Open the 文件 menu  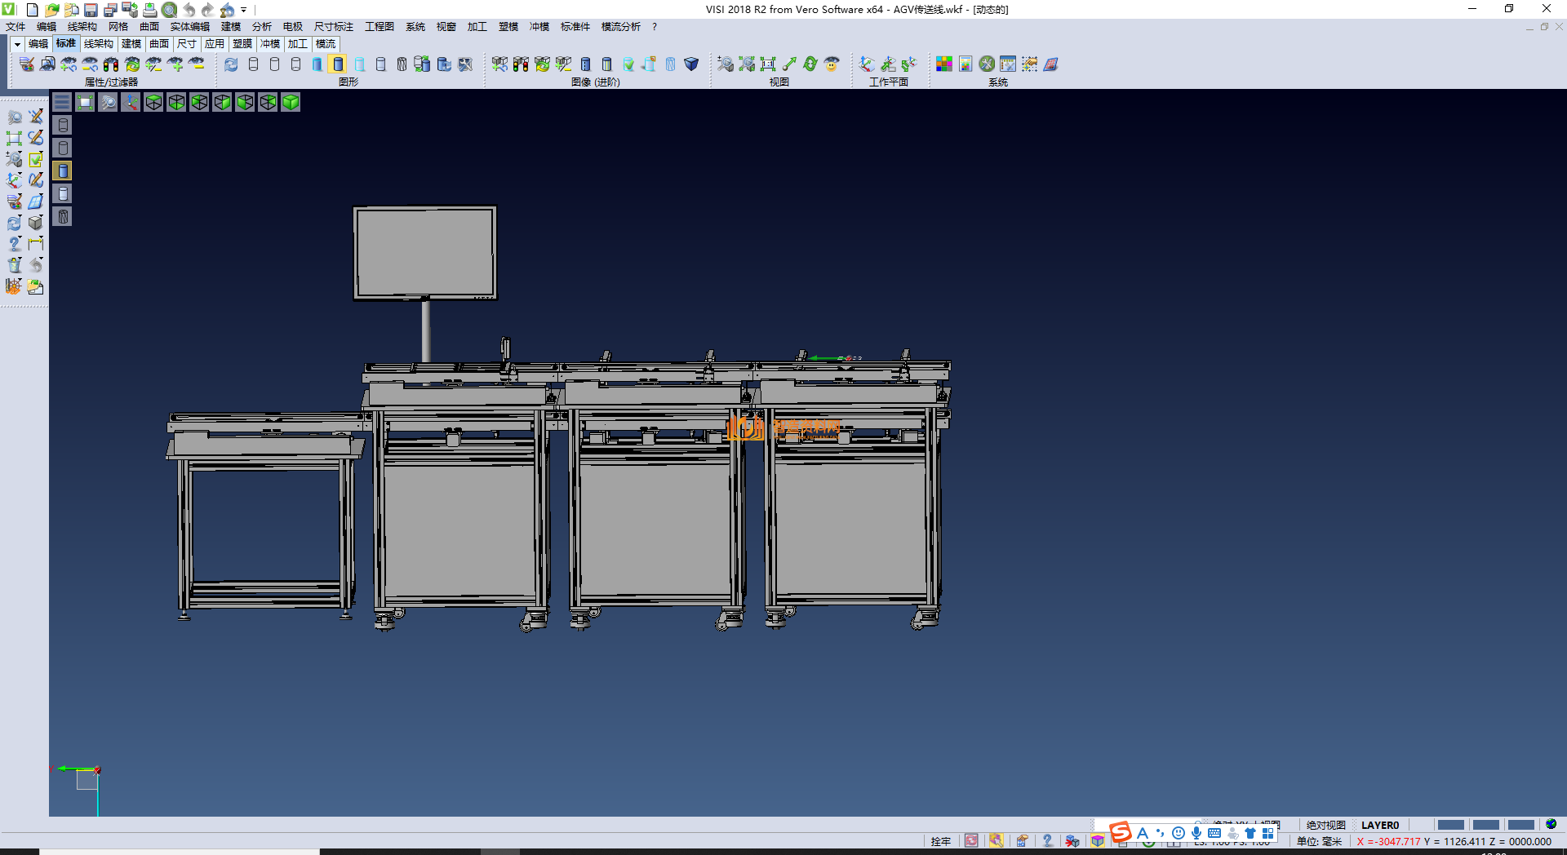tap(16, 27)
